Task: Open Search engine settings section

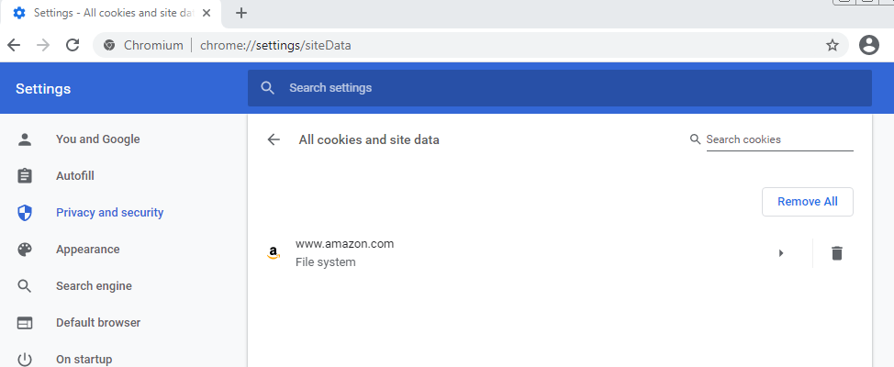Action: click(x=94, y=286)
